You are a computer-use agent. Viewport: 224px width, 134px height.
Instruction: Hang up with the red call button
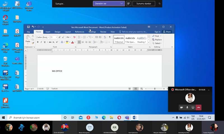coord(199,107)
